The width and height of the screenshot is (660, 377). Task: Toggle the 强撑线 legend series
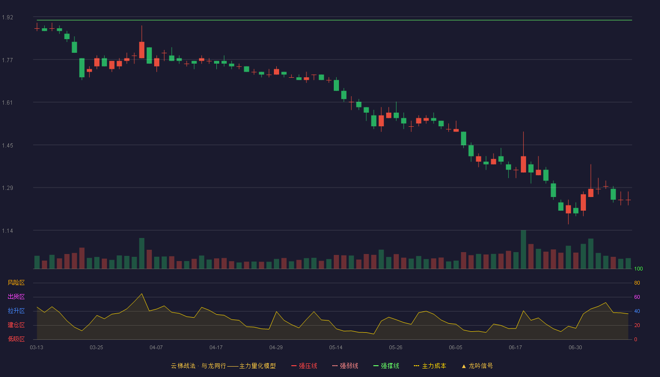pyautogui.click(x=386, y=366)
